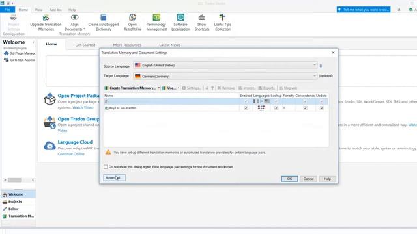
Task: Click Import in the memory toolbar
Action: [247, 88]
